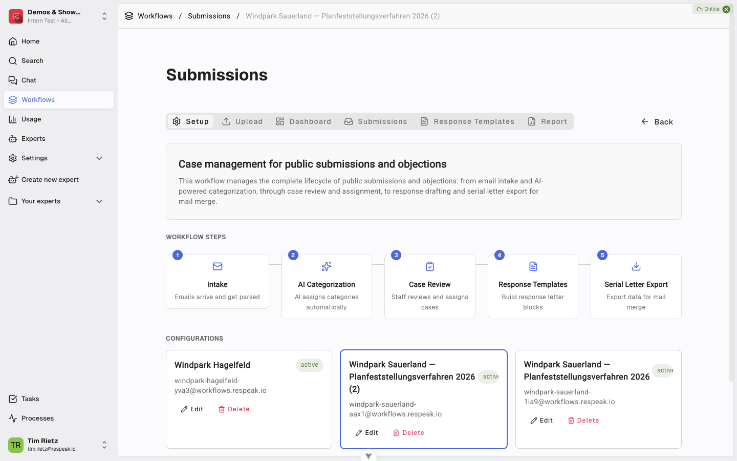Switch to the Response Templates tab
Image resolution: width=737 pixels, height=461 pixels.
coord(467,121)
